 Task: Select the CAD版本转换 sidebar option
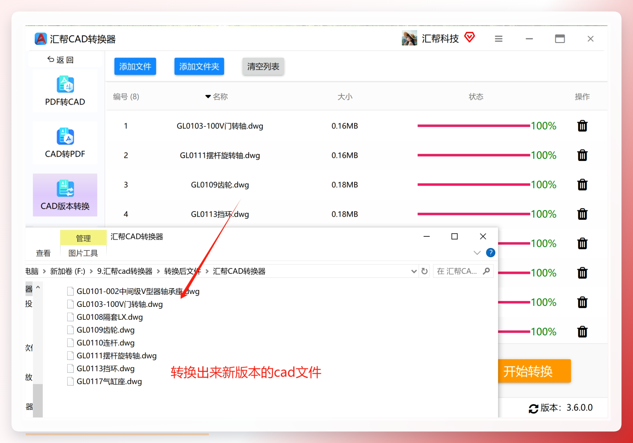tap(65, 195)
